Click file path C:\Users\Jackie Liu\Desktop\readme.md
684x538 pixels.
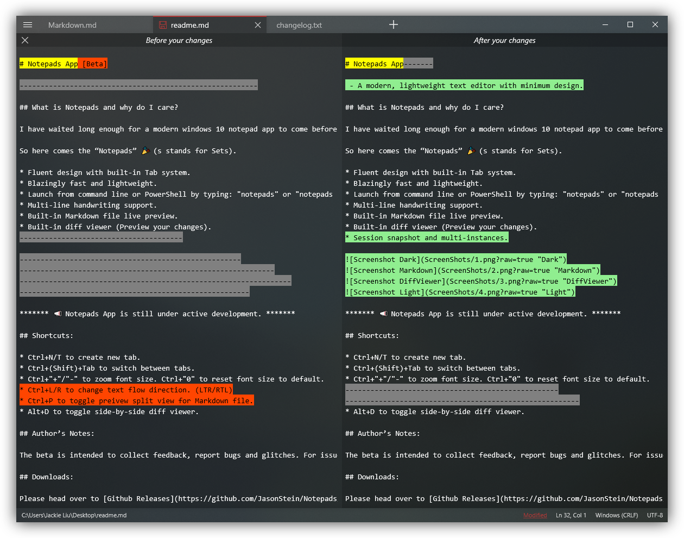tap(74, 515)
